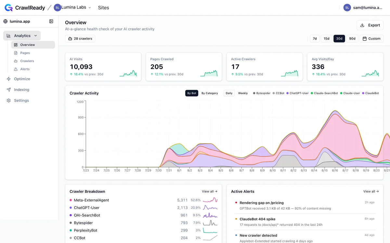Click the calendar icon in Custom
The image size is (390, 243).
click(x=365, y=39)
